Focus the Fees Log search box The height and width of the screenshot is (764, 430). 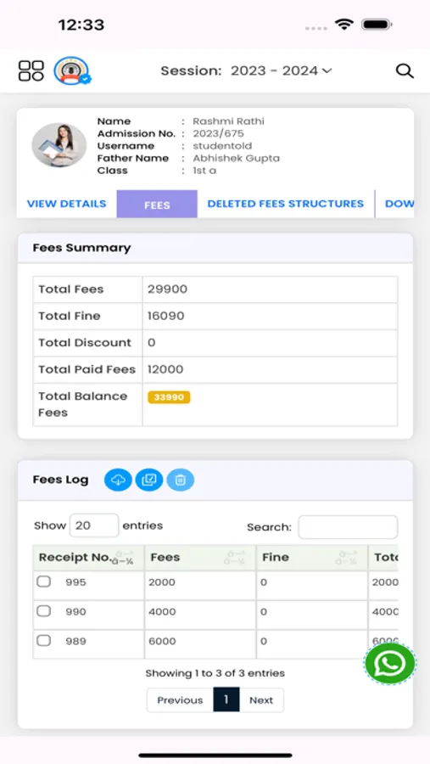tap(348, 527)
